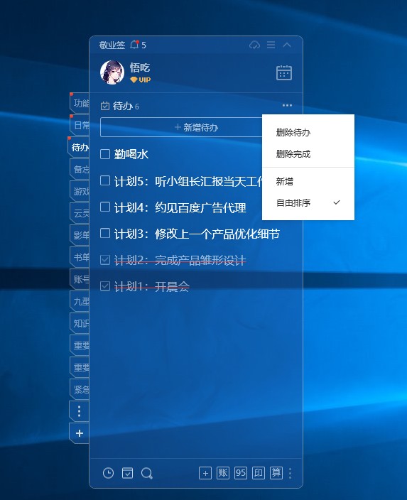
Task: Click the VIP diamond badge
Action: (x=141, y=80)
